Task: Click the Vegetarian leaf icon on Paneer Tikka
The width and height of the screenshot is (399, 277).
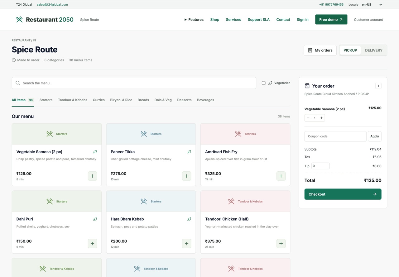Action: pyautogui.click(x=189, y=152)
